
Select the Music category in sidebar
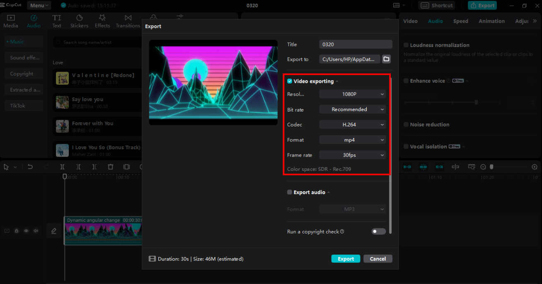click(x=24, y=41)
